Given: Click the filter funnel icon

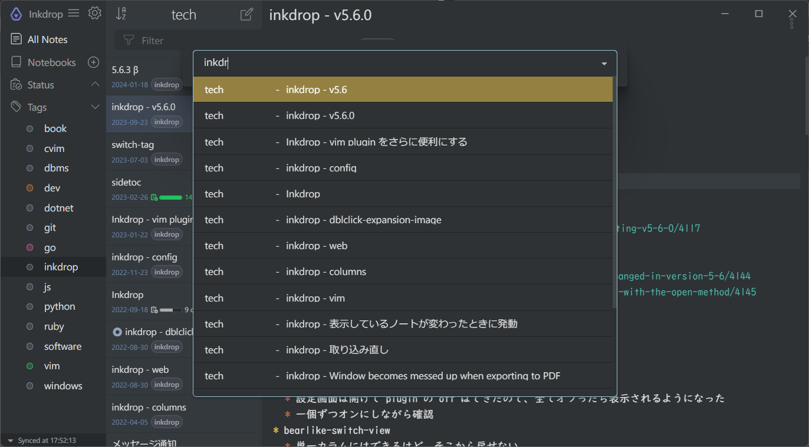Looking at the screenshot, I should pyautogui.click(x=128, y=40).
